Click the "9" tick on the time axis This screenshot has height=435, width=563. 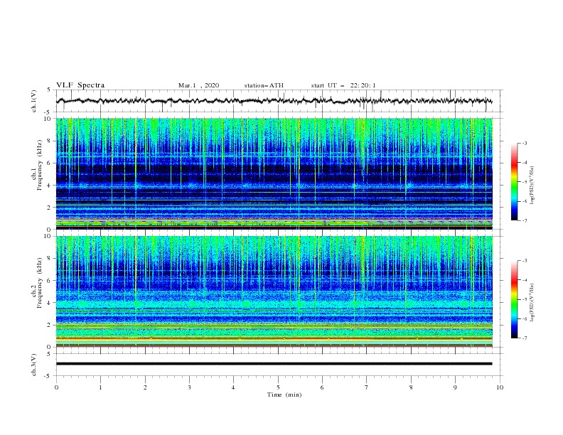tap(455, 387)
